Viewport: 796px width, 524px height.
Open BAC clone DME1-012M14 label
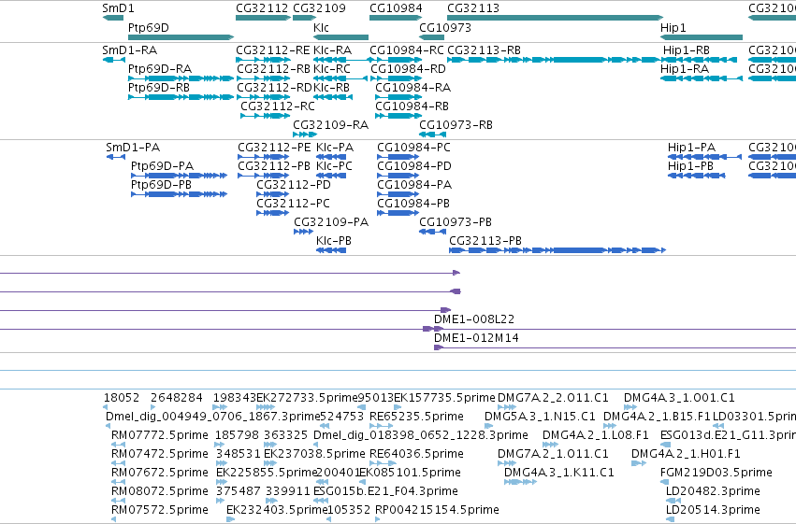click(x=476, y=338)
